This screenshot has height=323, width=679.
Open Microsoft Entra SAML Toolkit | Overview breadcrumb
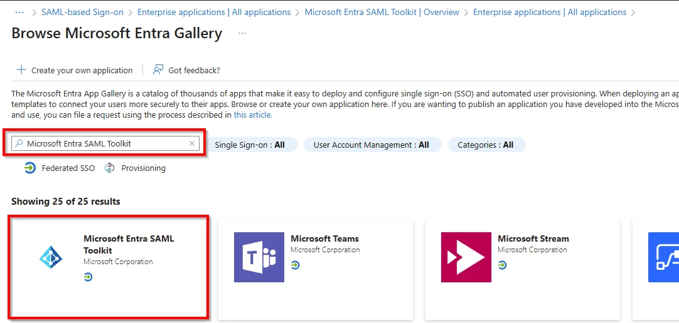382,12
